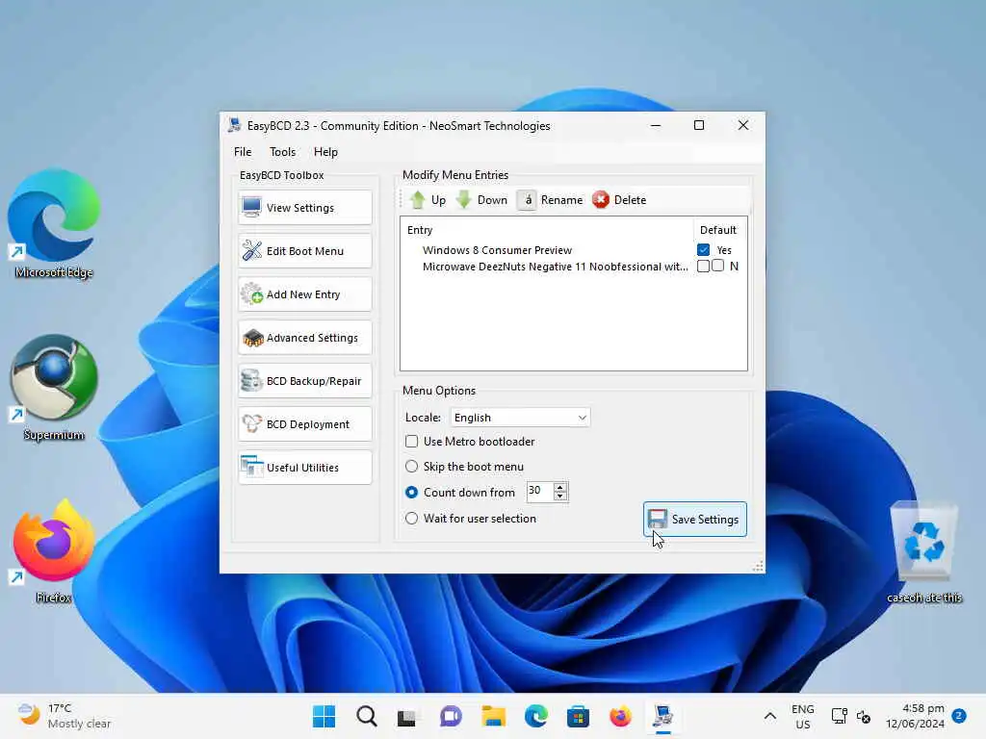Enable Use Metro bootloader checkbox
Screen dimensions: 986x739
(x=411, y=441)
